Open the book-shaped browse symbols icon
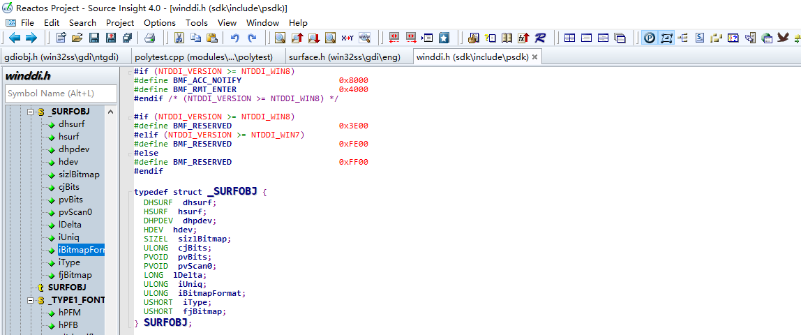801x335 pixels. (x=507, y=38)
